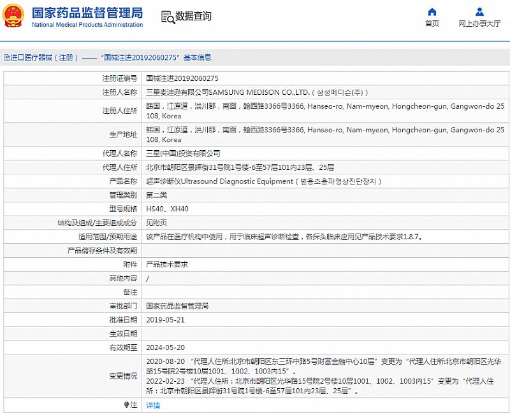Screen dimensions: 510x413
Task: Open the 详情 details link
Action: (x=153, y=405)
